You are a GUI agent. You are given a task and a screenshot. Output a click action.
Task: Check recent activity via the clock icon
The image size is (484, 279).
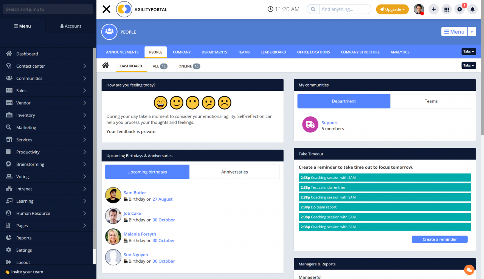click(459, 9)
